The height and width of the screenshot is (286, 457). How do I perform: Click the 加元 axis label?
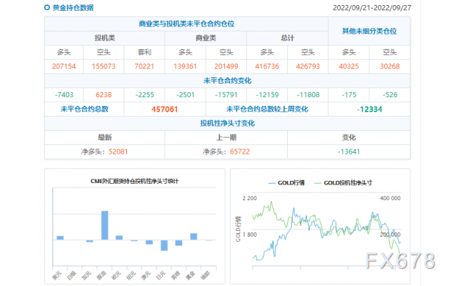[86, 275]
